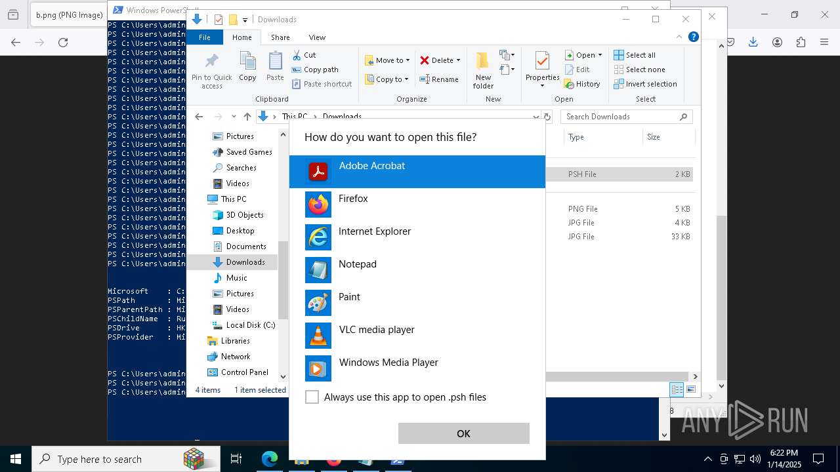840x472 pixels.
Task: Open Task View on the taskbar
Action: point(236,459)
